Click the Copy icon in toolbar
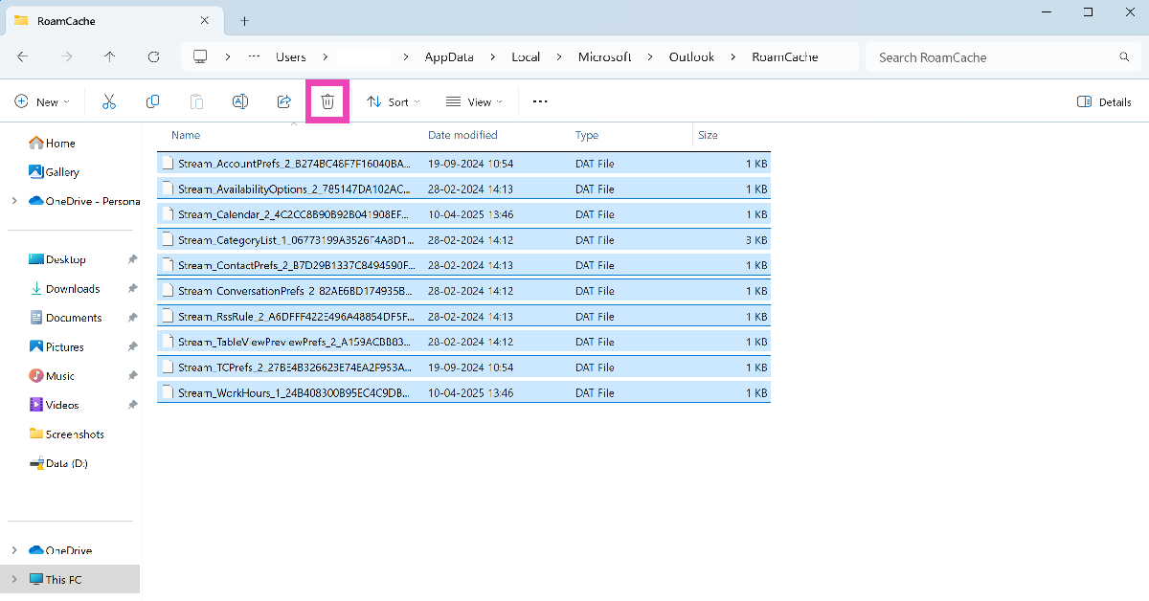 [152, 101]
